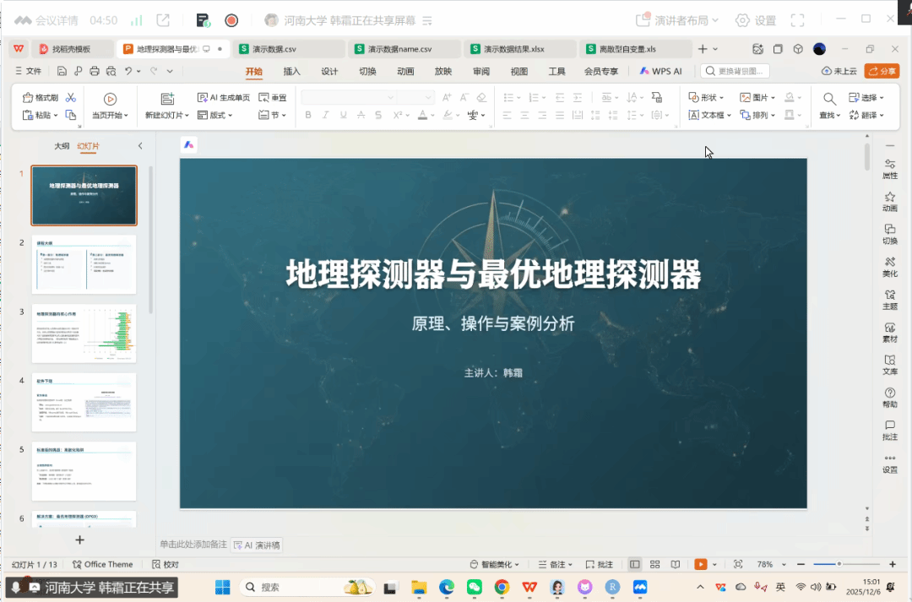The width and height of the screenshot is (912, 602).
Task: Open the Insert (插入) ribbon tab
Action: (291, 72)
